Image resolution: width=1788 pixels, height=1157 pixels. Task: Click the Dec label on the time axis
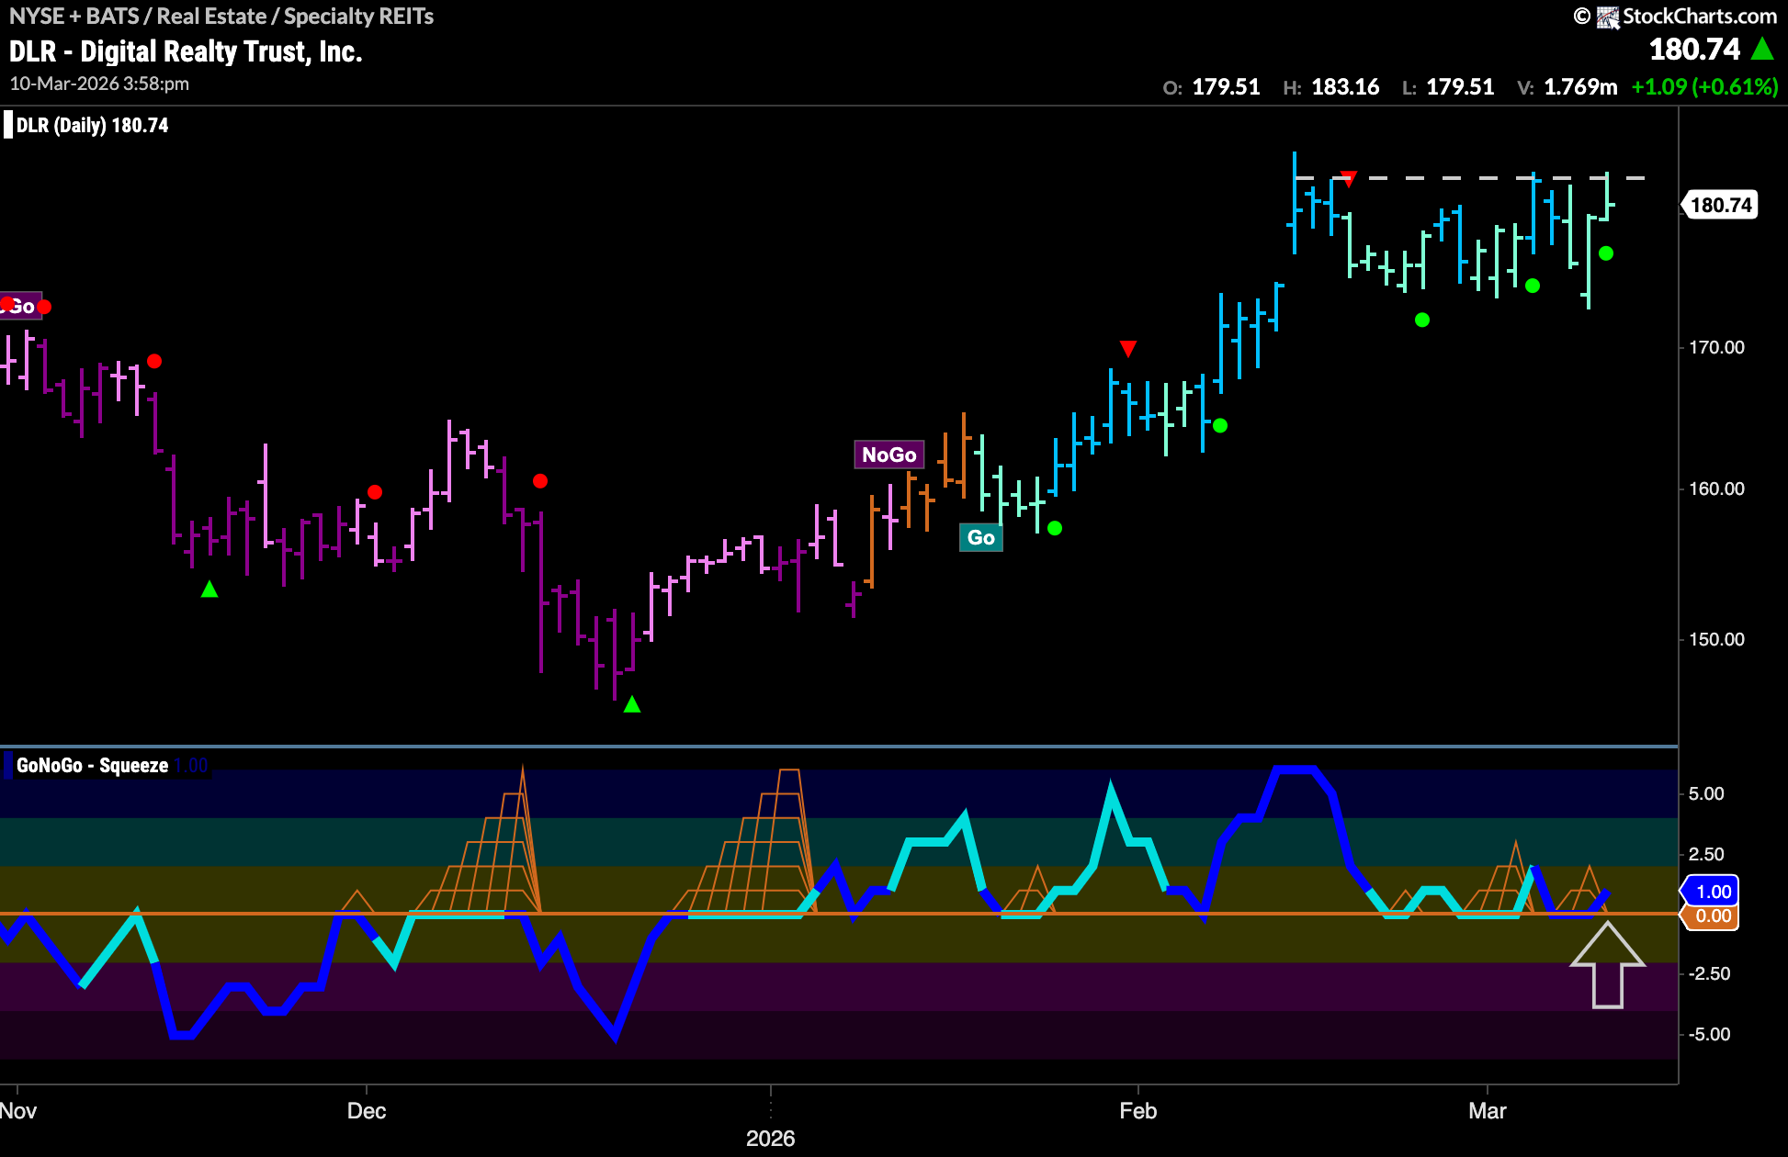pos(367,1111)
